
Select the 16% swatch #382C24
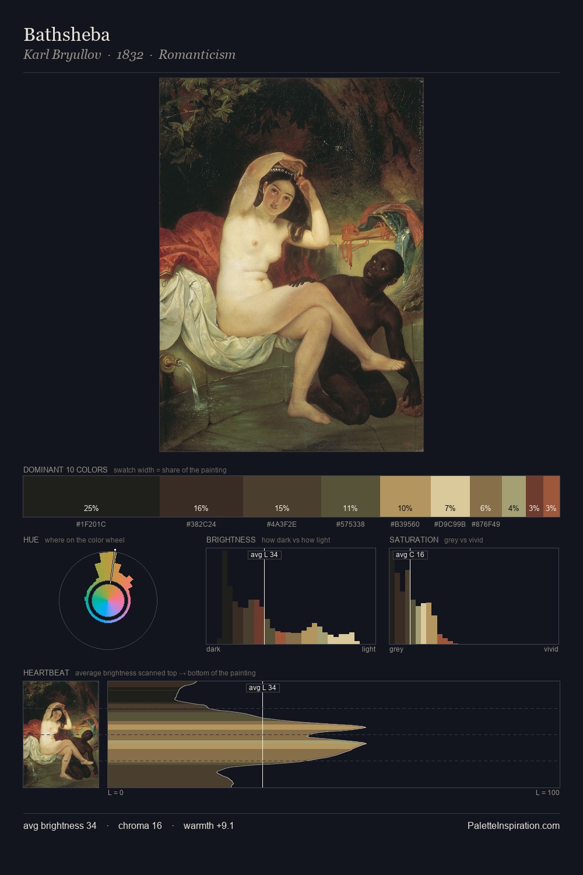click(201, 496)
